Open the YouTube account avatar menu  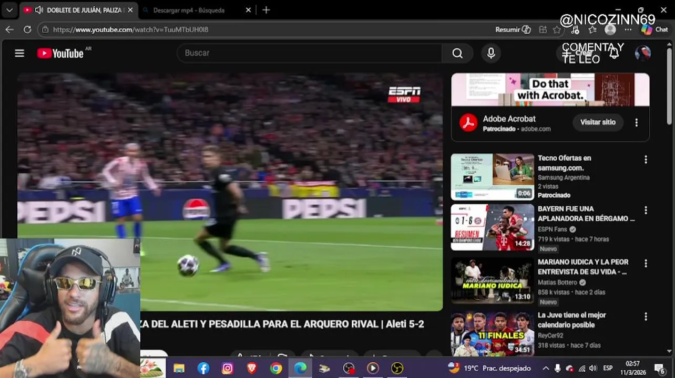point(643,53)
